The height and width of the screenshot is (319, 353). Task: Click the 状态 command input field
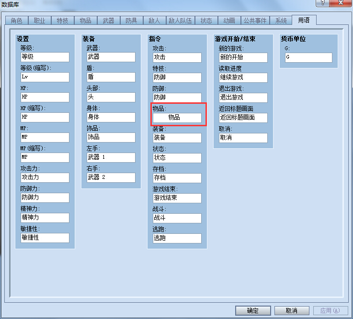point(177,158)
